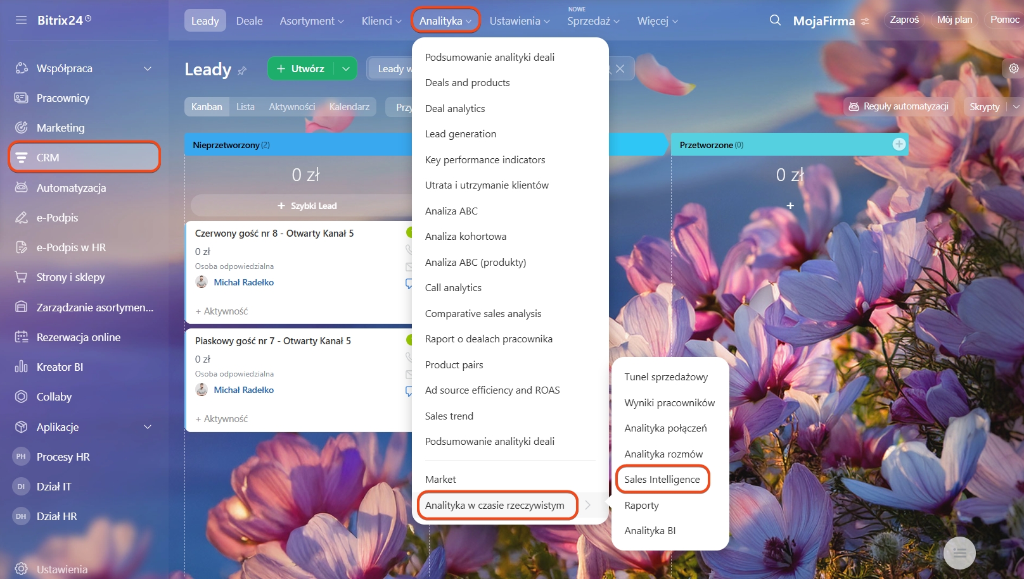Switch to Lista view

click(x=245, y=107)
